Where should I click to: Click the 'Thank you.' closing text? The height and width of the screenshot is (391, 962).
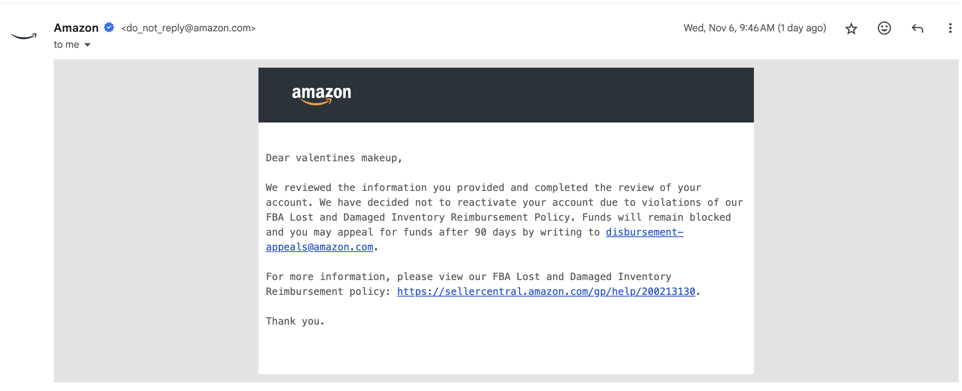click(295, 321)
